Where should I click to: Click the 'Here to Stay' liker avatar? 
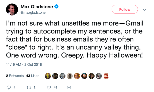[x=99, y=76]
